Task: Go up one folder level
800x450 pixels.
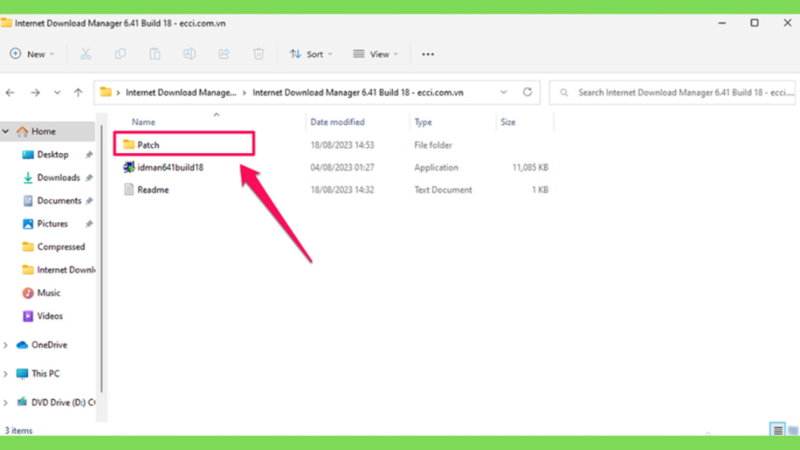Action: click(78, 92)
